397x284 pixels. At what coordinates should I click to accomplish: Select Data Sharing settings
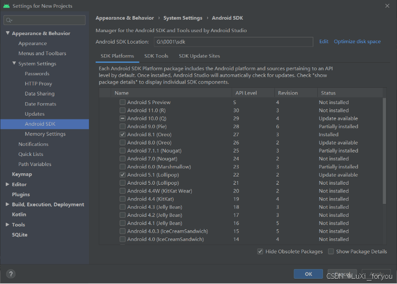pos(39,94)
